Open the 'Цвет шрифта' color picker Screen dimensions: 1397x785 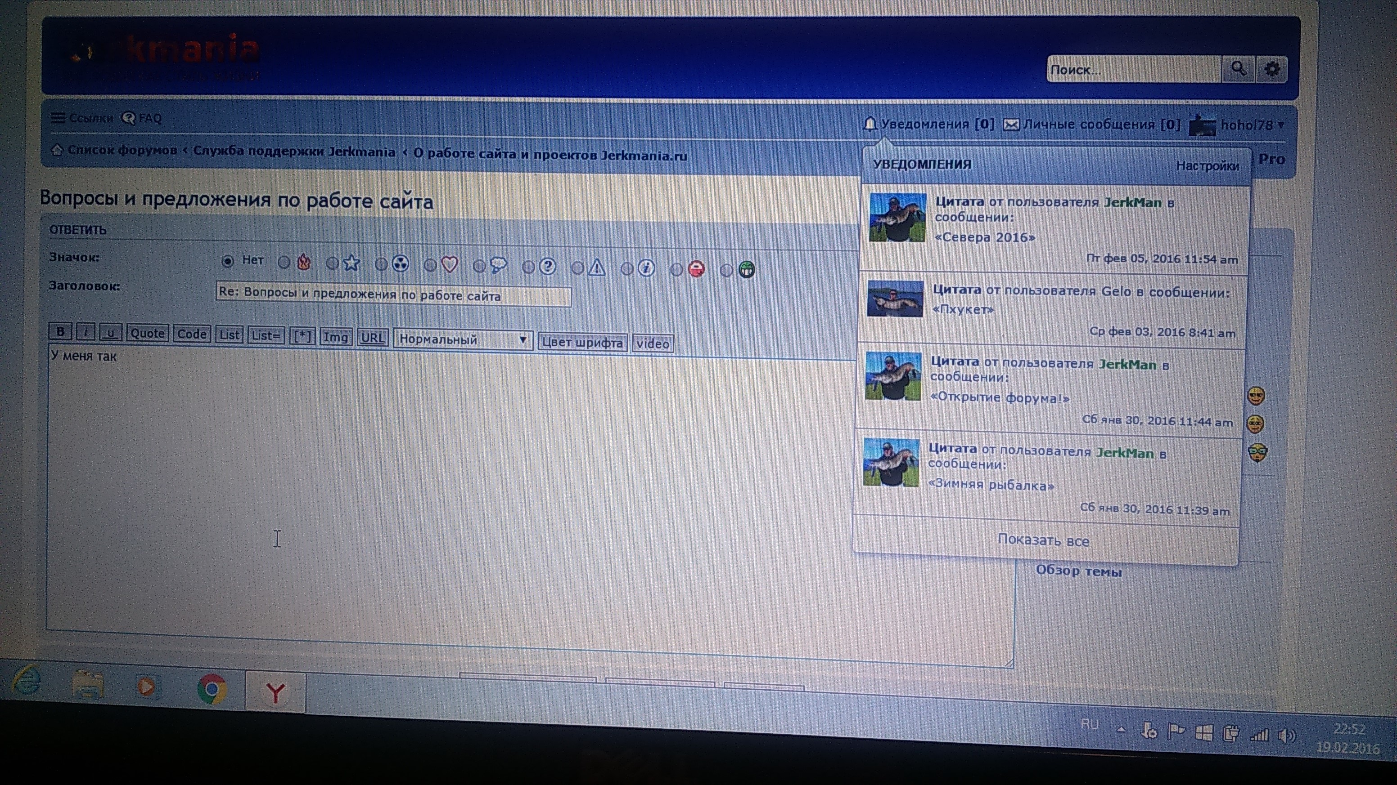(582, 343)
